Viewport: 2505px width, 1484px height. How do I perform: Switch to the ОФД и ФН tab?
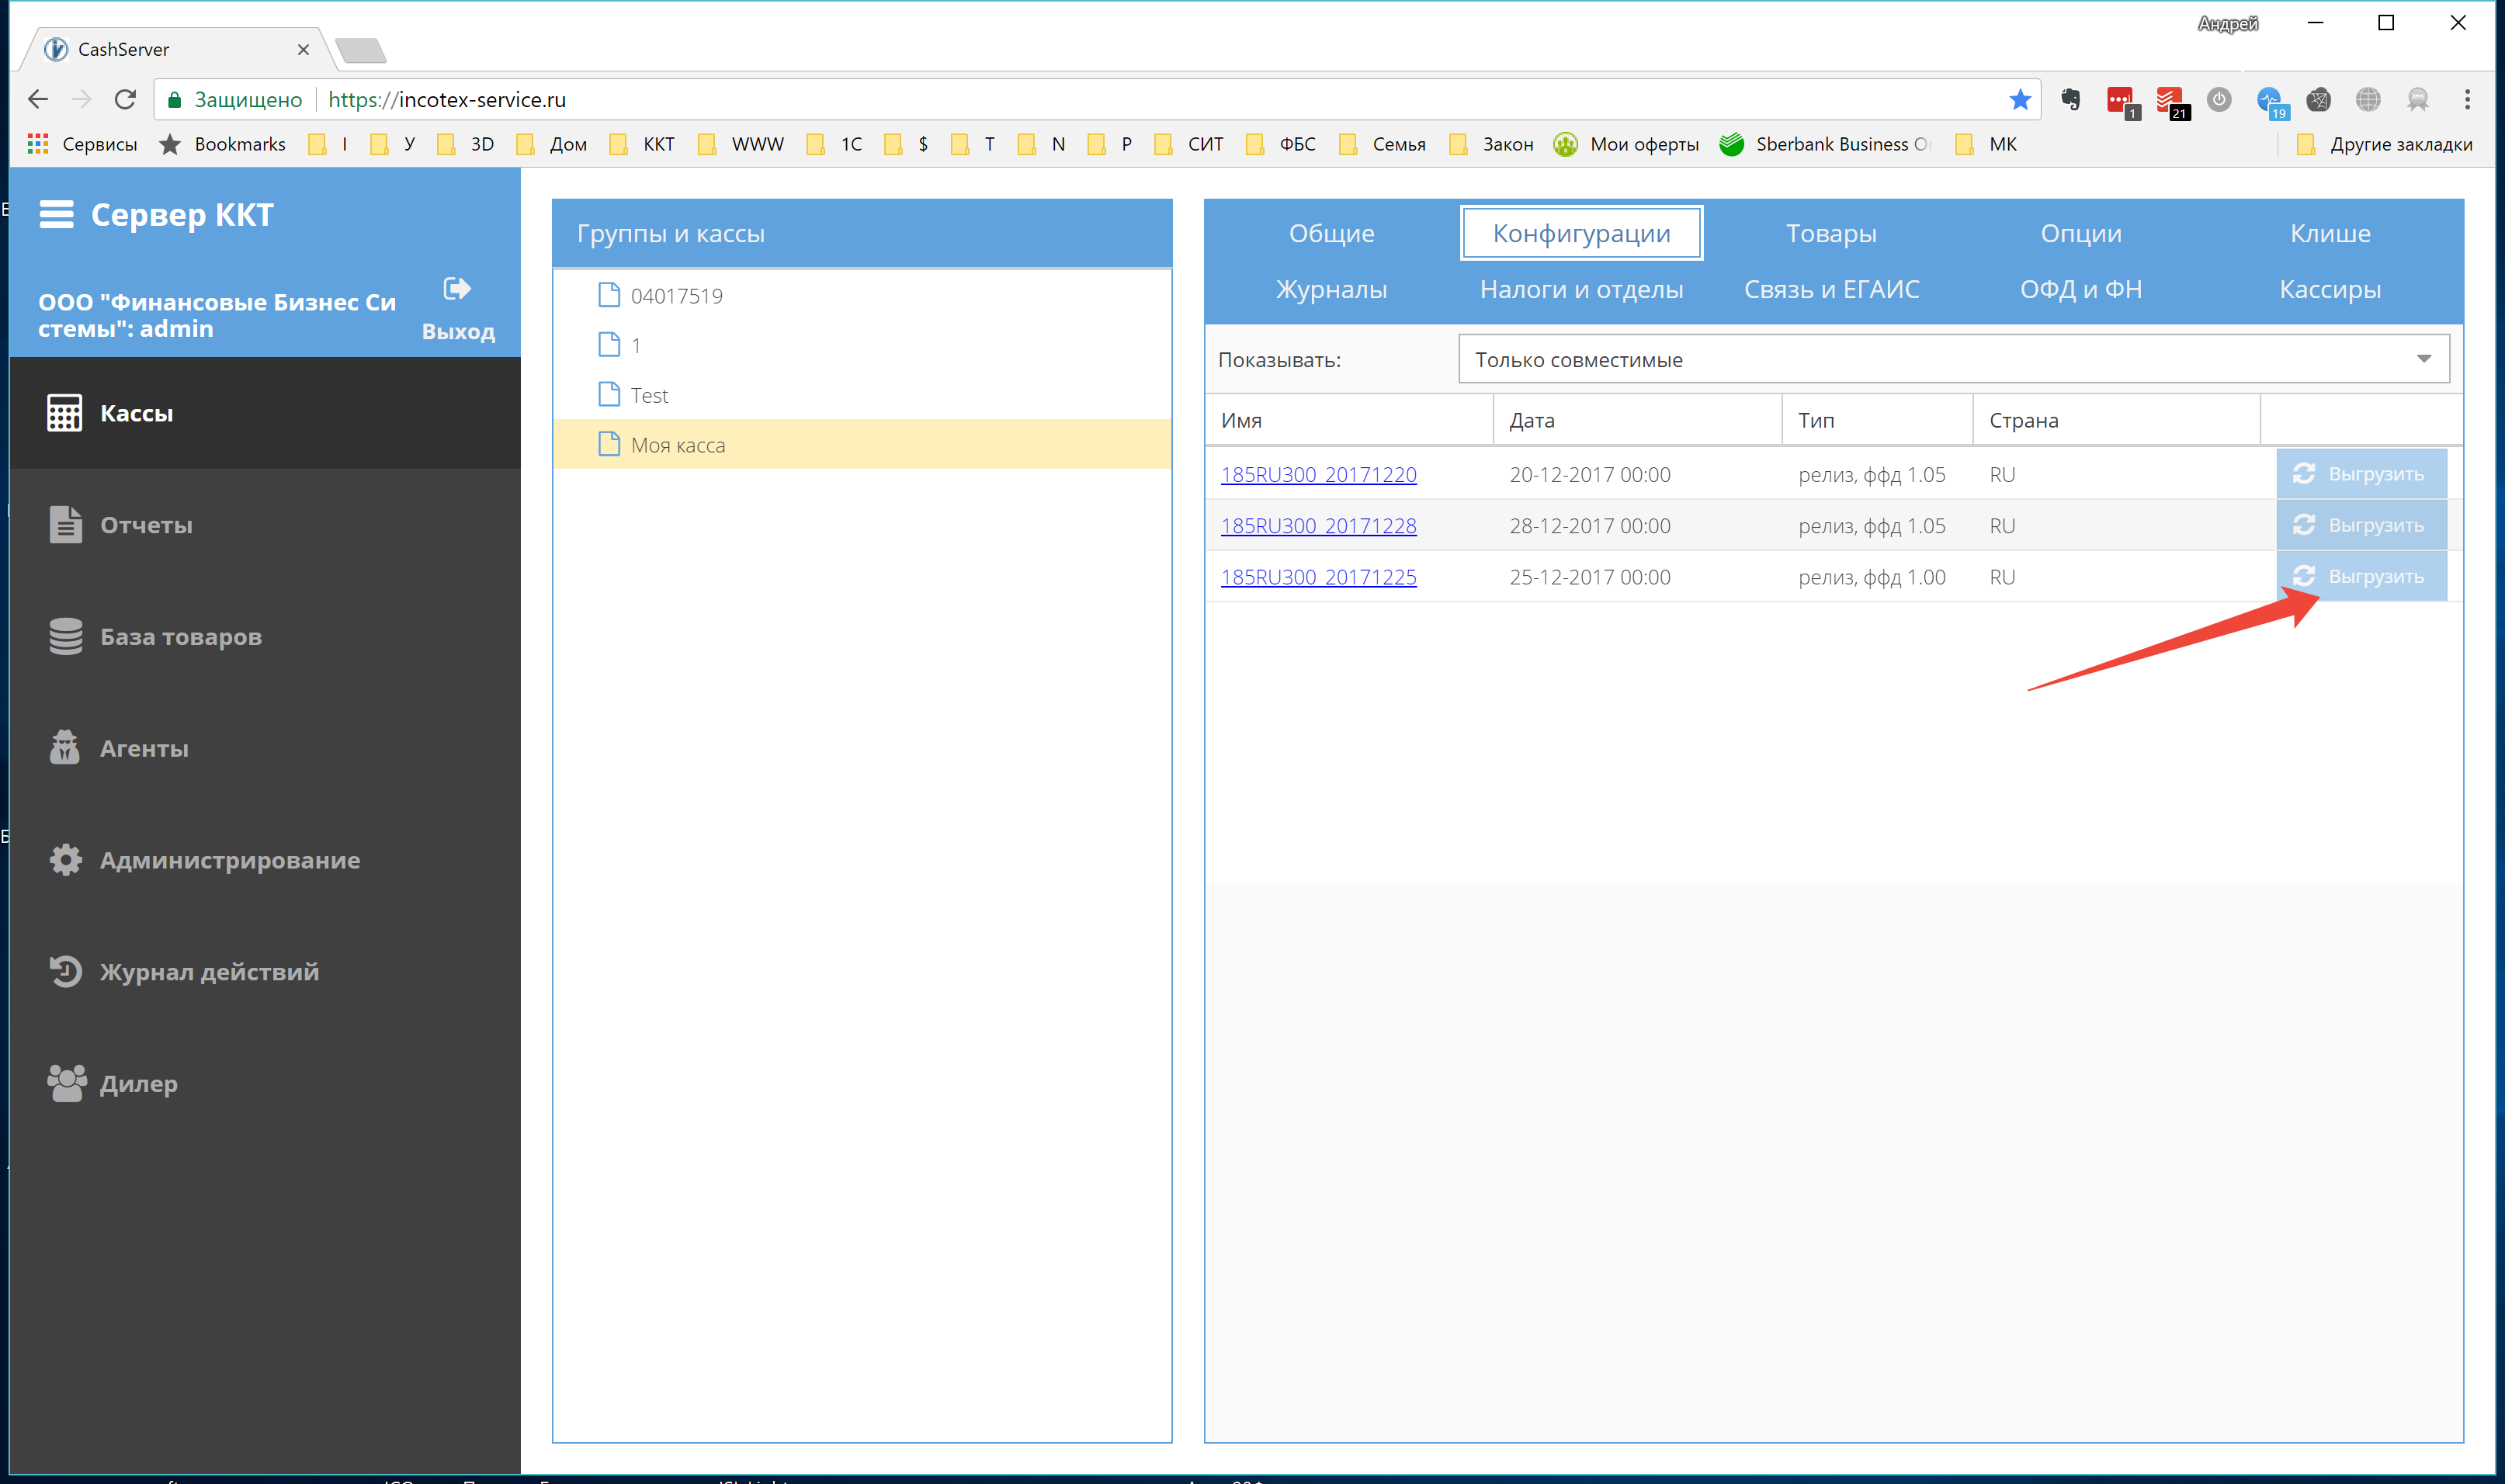(2080, 289)
